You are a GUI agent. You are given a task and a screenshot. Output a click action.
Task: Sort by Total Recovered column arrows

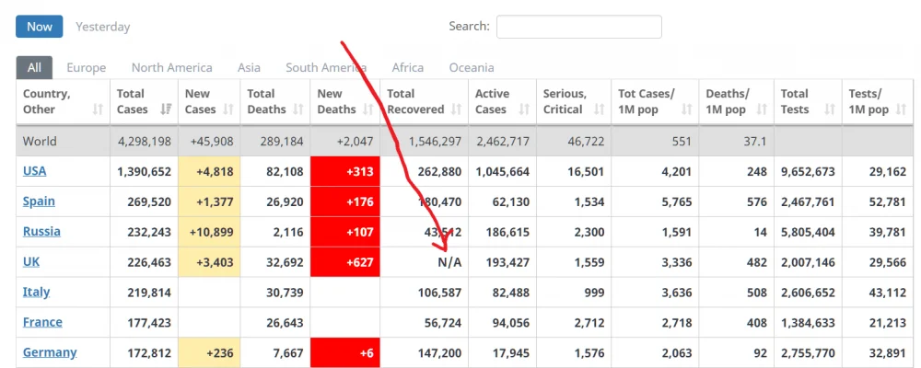click(457, 109)
